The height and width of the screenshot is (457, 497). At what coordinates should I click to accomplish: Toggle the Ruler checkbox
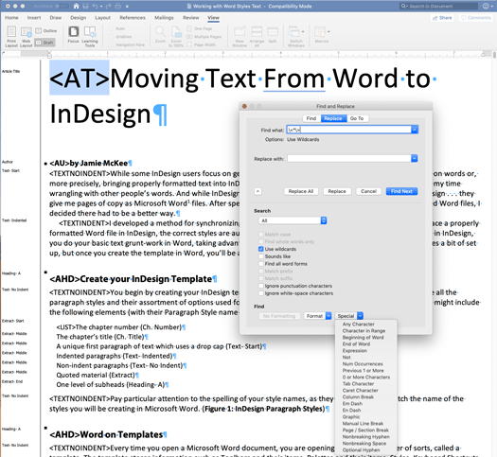(111, 28)
